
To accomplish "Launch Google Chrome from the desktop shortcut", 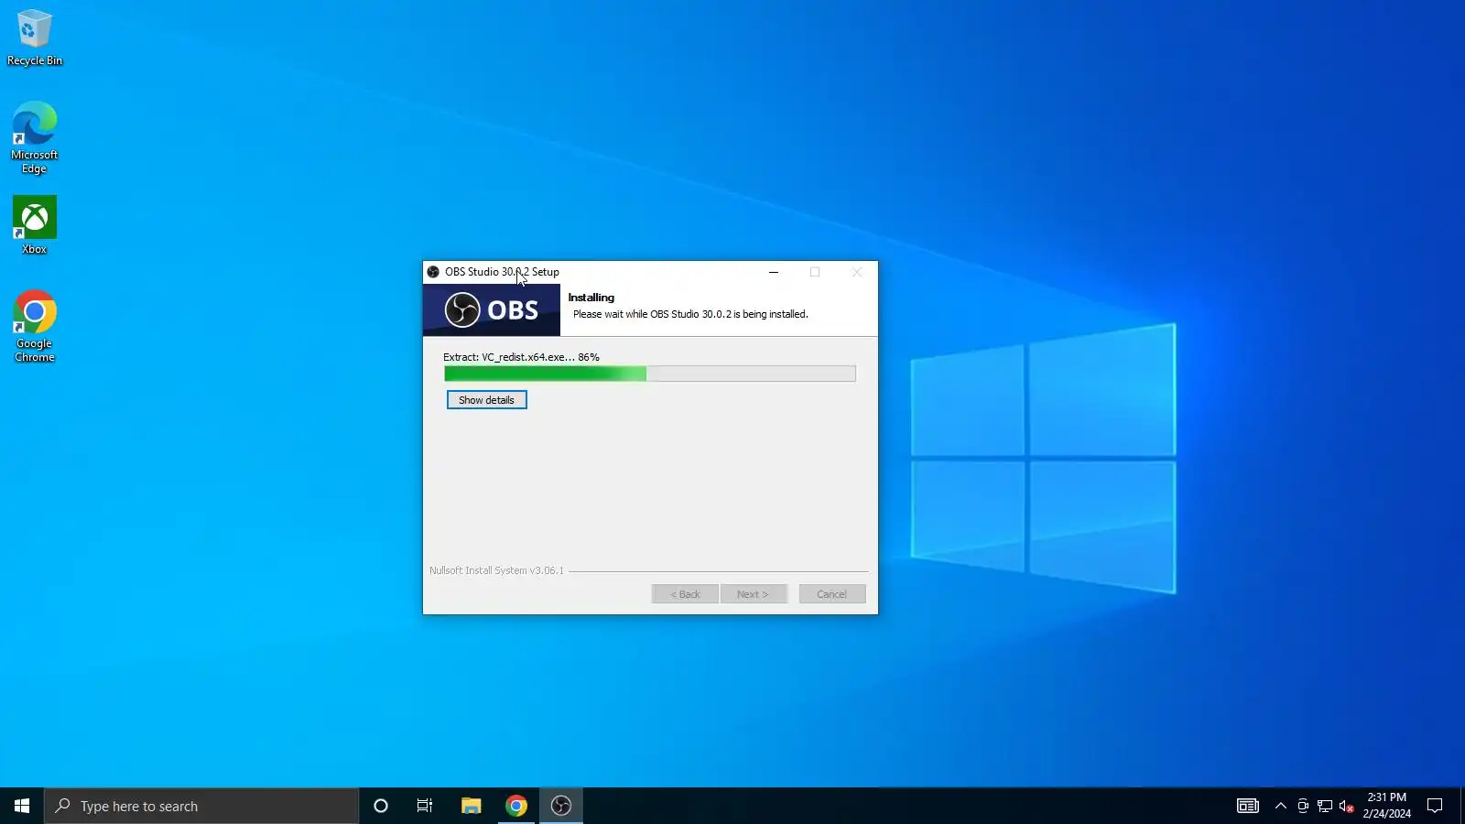I will coord(34,327).
